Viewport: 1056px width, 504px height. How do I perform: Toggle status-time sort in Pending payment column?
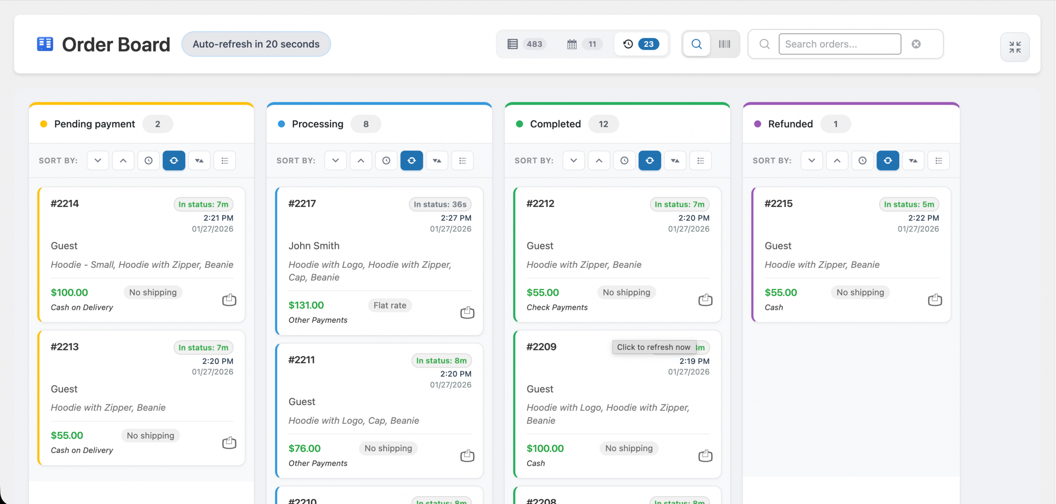(174, 161)
